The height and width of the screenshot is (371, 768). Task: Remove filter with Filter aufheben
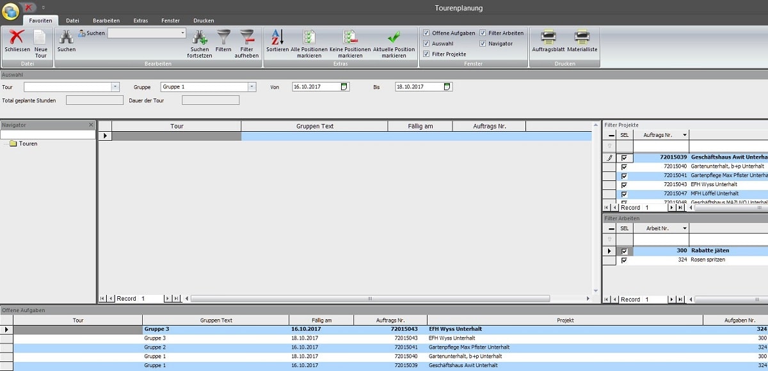246,38
